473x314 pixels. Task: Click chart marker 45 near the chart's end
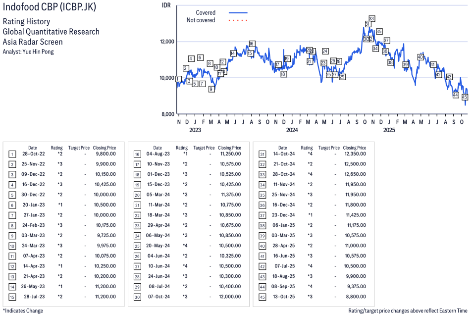[465, 97]
